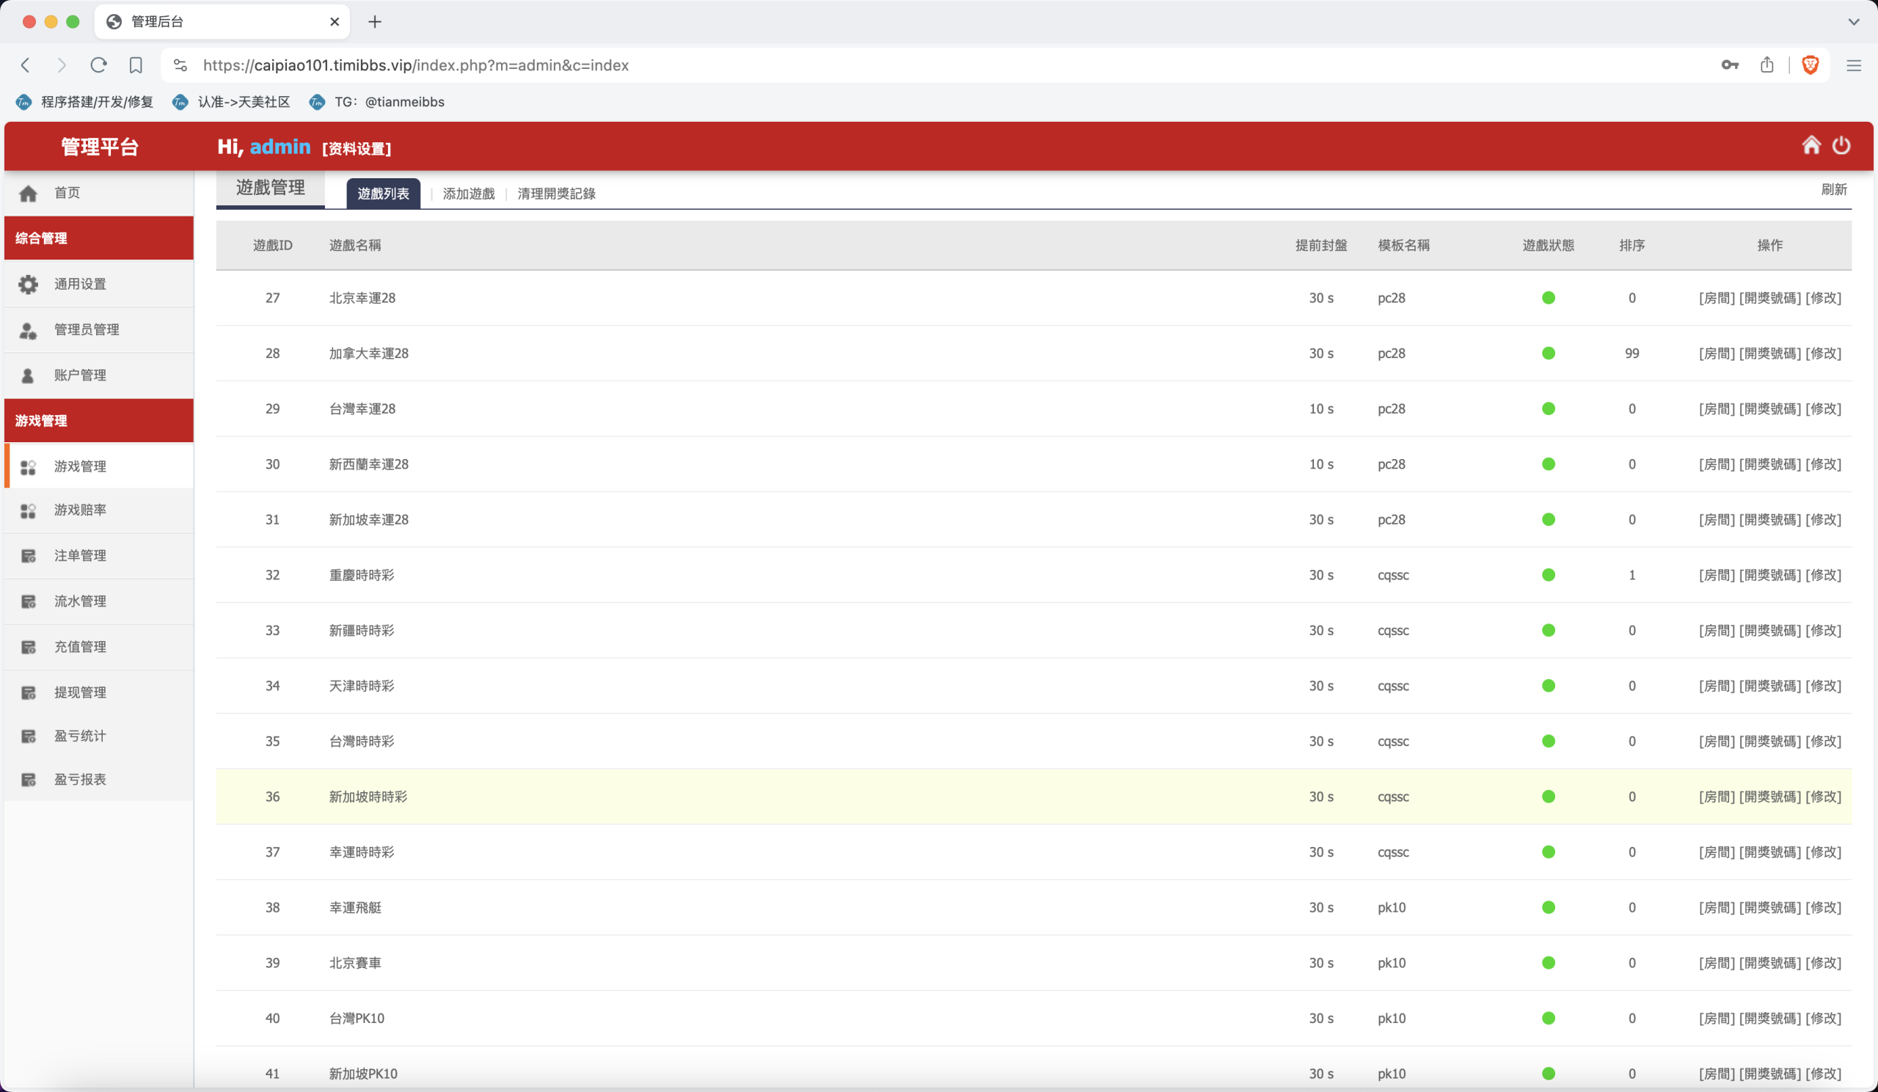Open the TG: @tianmeibbs bookmark
This screenshot has height=1092, width=1878.
pos(377,102)
